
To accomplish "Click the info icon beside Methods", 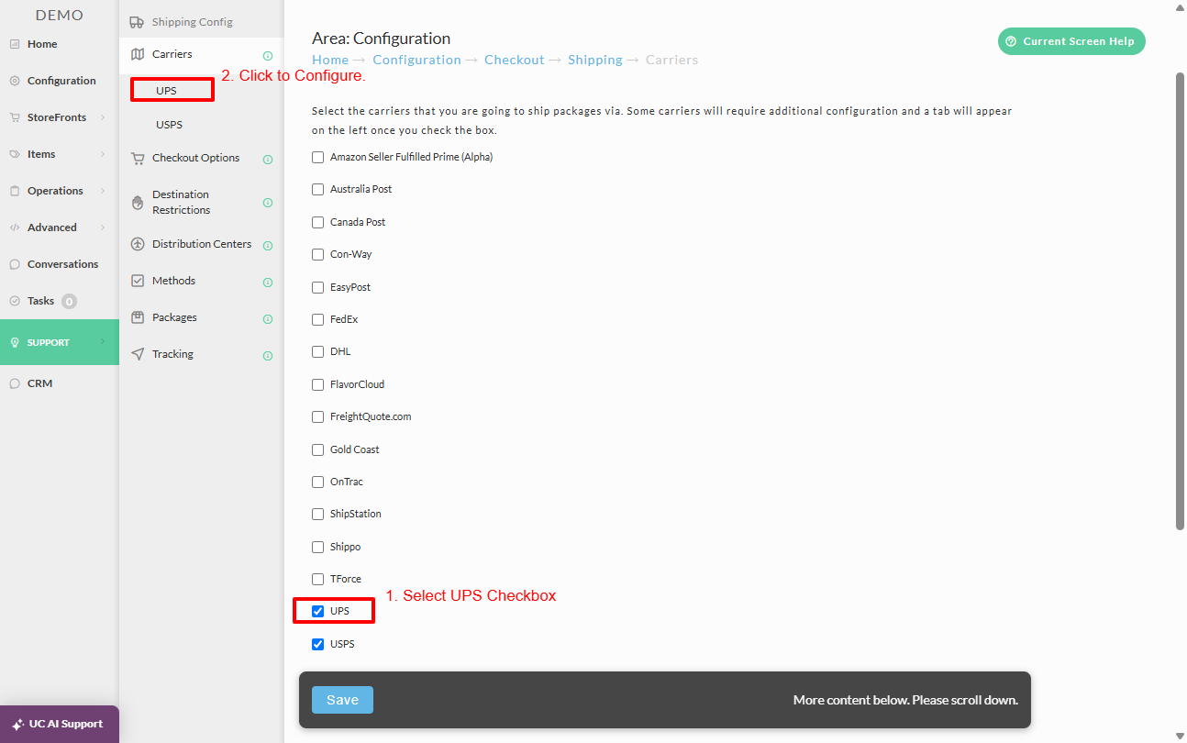I will (x=268, y=283).
